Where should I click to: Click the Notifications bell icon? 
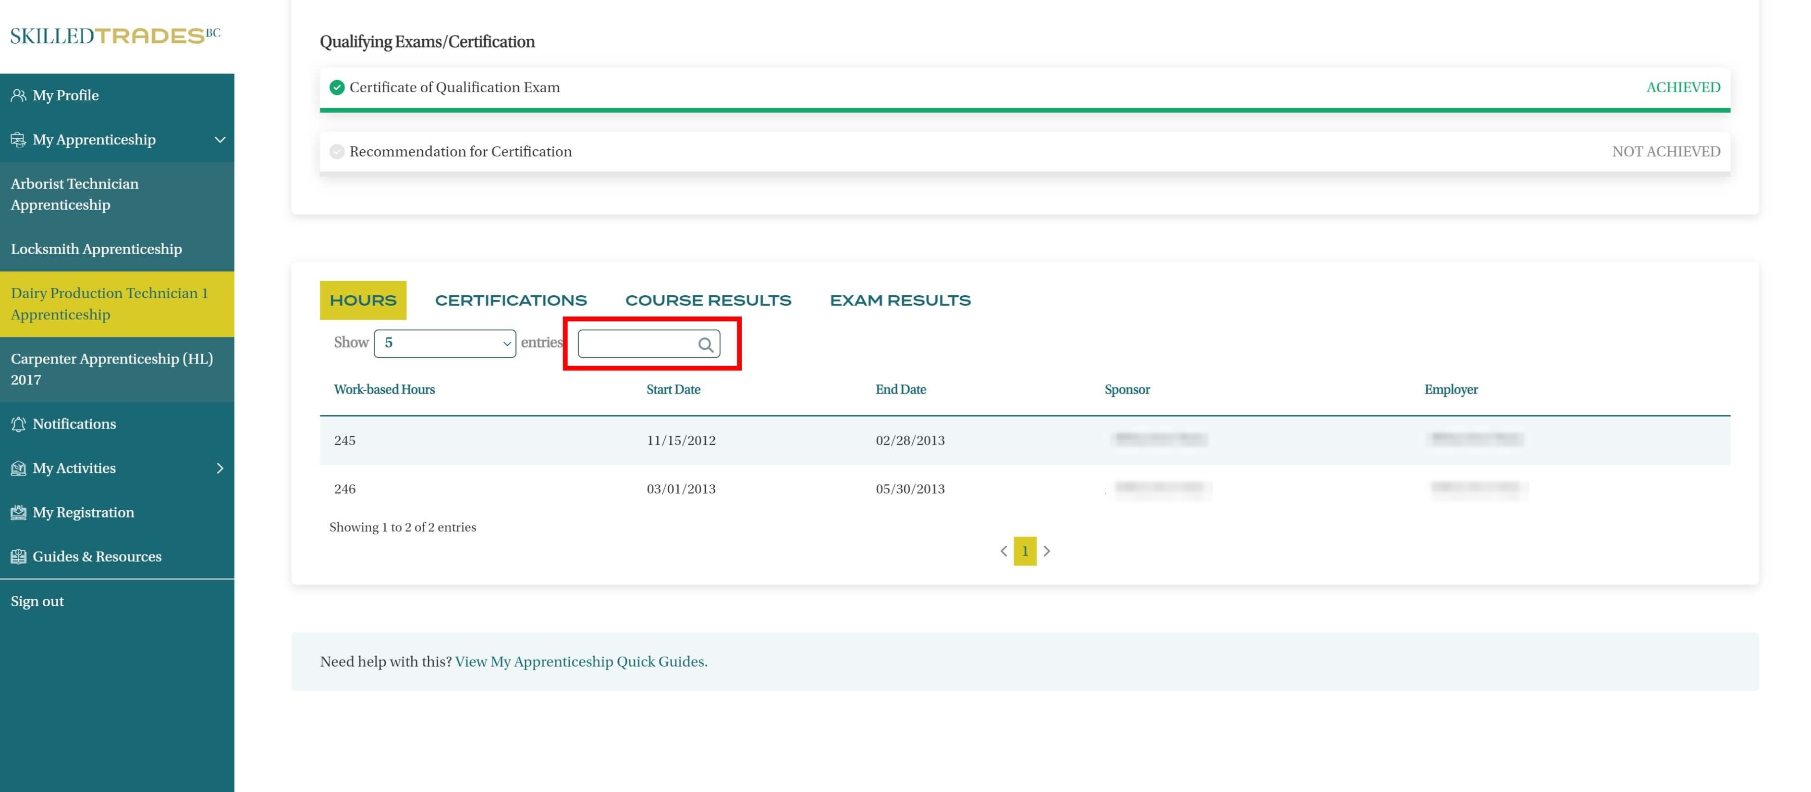[18, 424]
